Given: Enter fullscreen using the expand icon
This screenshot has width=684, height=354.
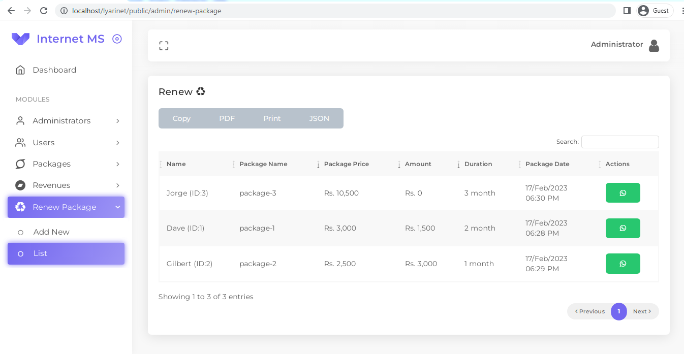Looking at the screenshot, I should 164,45.
